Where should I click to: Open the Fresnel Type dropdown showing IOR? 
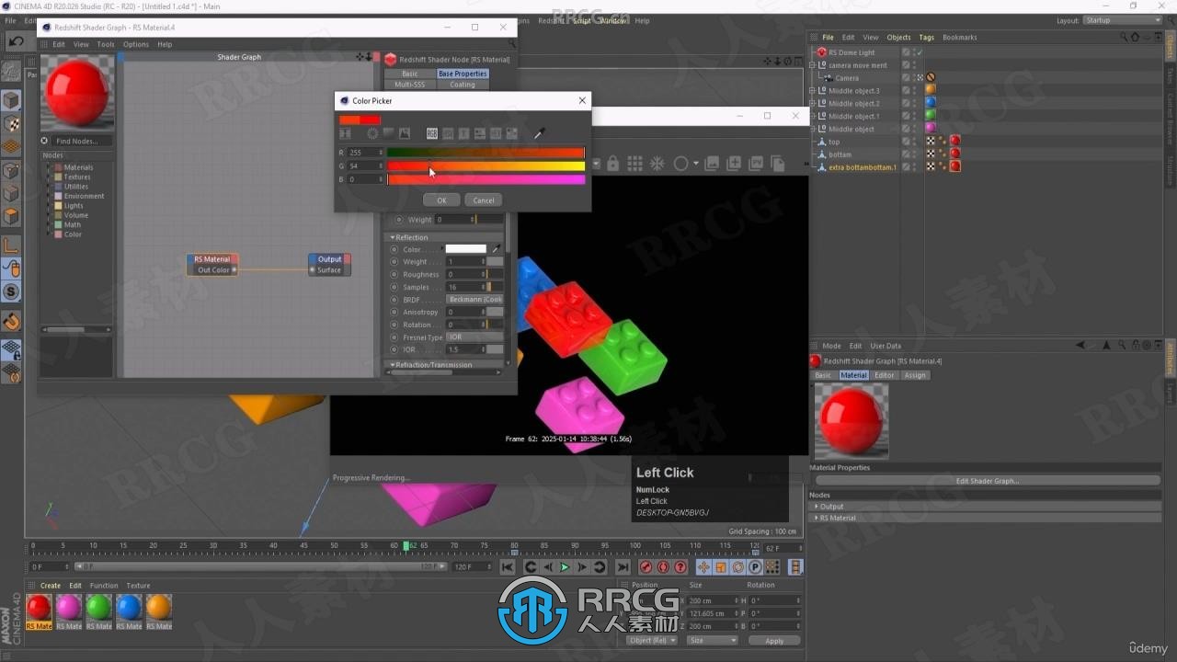pos(474,337)
